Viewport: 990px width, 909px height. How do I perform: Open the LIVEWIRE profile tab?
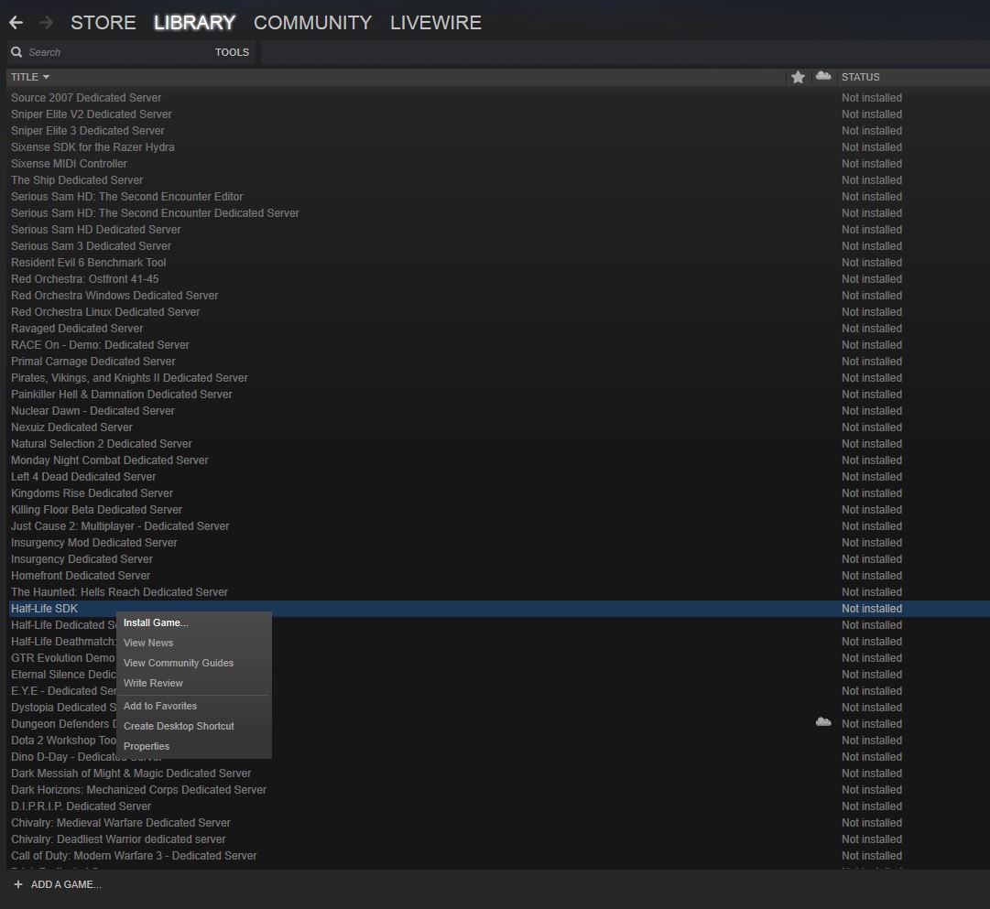(436, 23)
